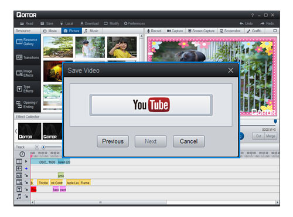The height and width of the screenshot is (217, 293).
Task: Select the Trickle effect clip
Action: [x=43, y=183]
